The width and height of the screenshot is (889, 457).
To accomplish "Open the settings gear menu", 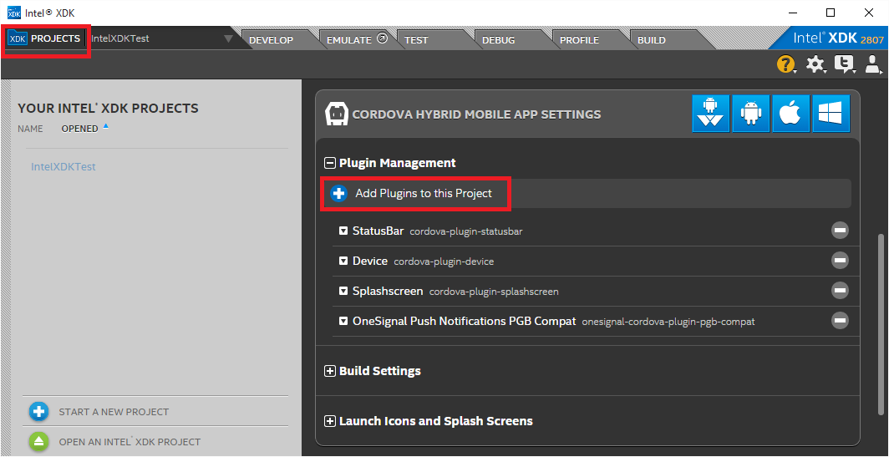I will coord(815,64).
